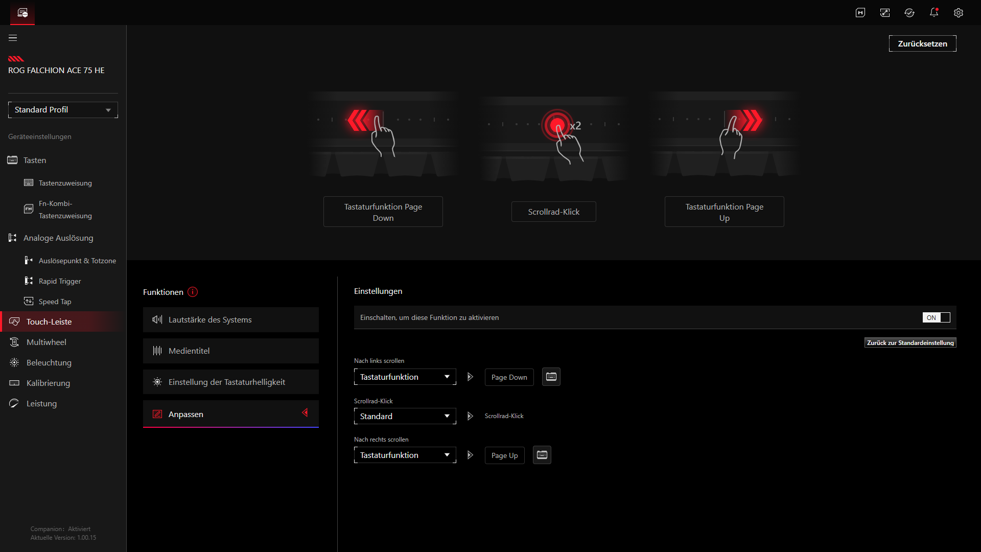Open the Scrollrad-Klick Standard dropdown
This screenshot has width=981, height=552.
click(405, 416)
